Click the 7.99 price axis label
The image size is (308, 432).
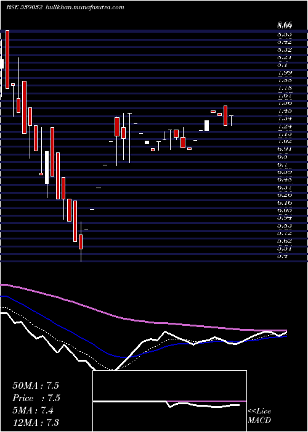click(285, 73)
